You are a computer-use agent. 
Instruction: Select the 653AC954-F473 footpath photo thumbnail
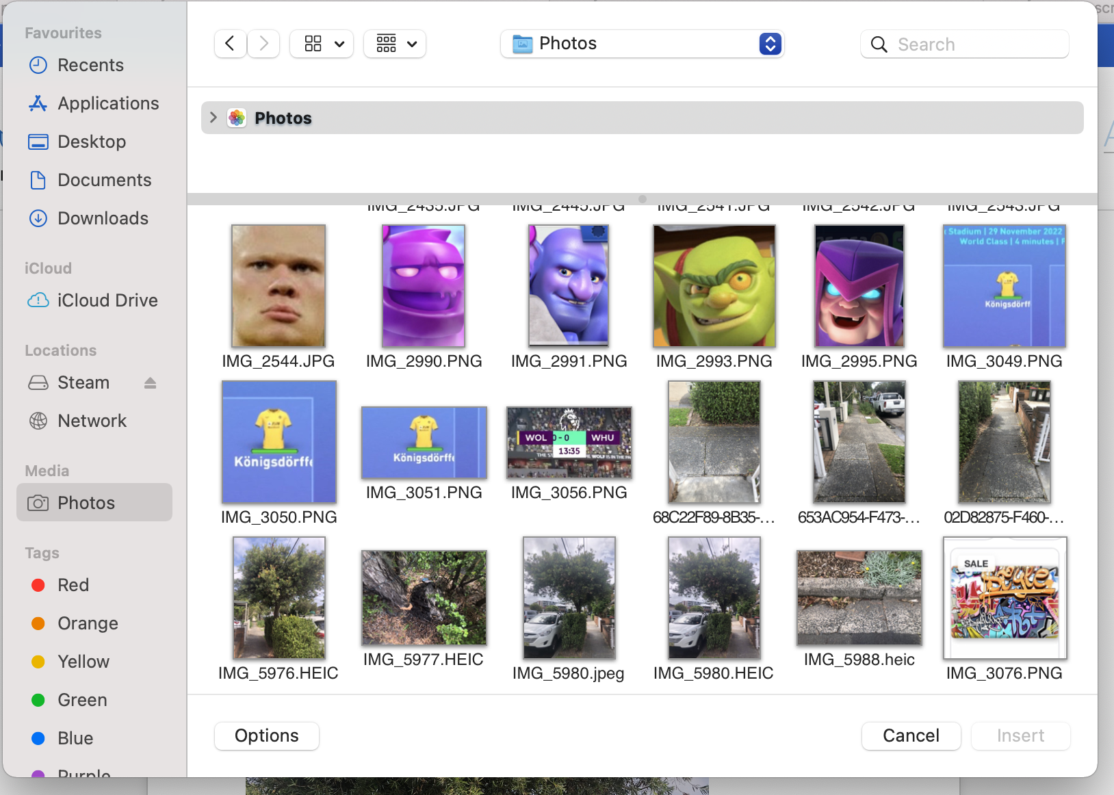pos(859,442)
